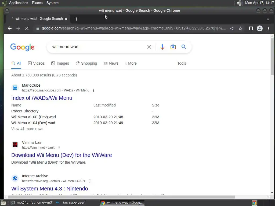
Task: Click the Chrome address bar URL
Action: [134, 28]
